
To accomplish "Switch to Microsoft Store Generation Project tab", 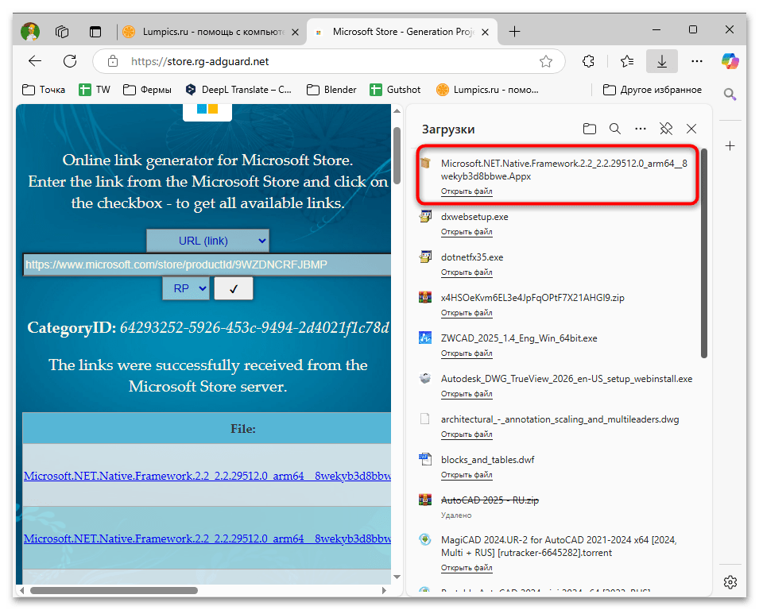I will [x=403, y=32].
